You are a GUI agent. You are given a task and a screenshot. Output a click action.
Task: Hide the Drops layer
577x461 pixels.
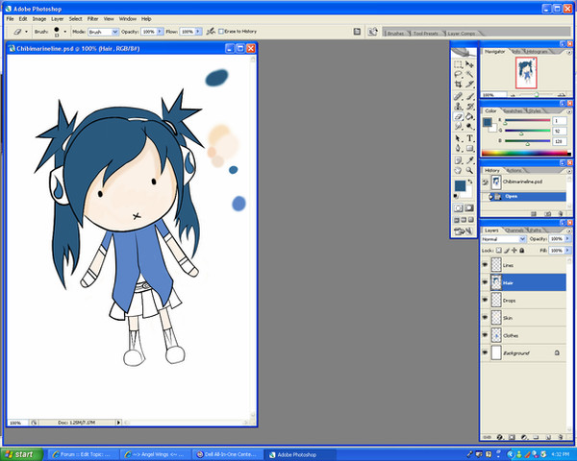pyautogui.click(x=485, y=300)
